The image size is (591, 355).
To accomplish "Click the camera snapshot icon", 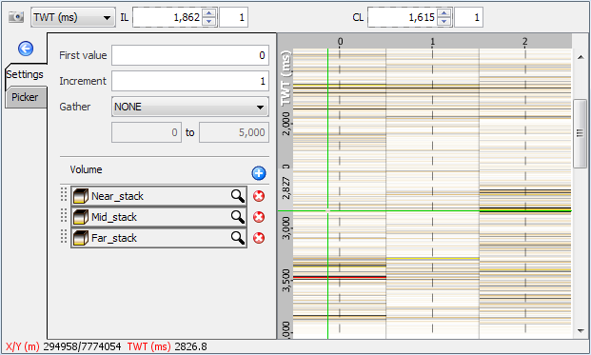I will coord(16,17).
